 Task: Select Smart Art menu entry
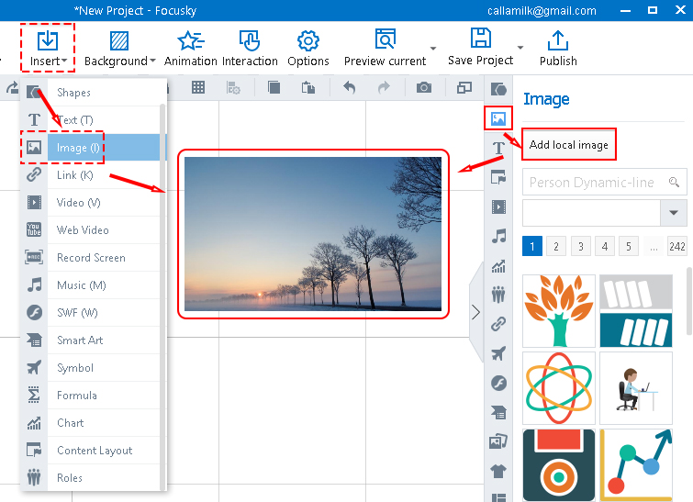click(90, 340)
